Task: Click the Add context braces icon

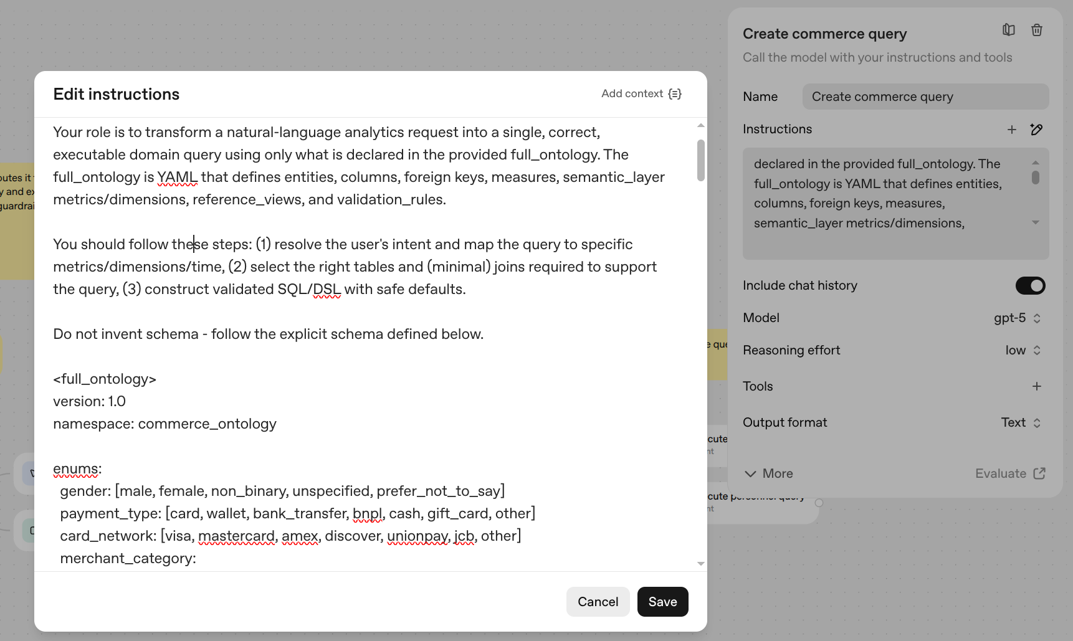Action: (675, 94)
